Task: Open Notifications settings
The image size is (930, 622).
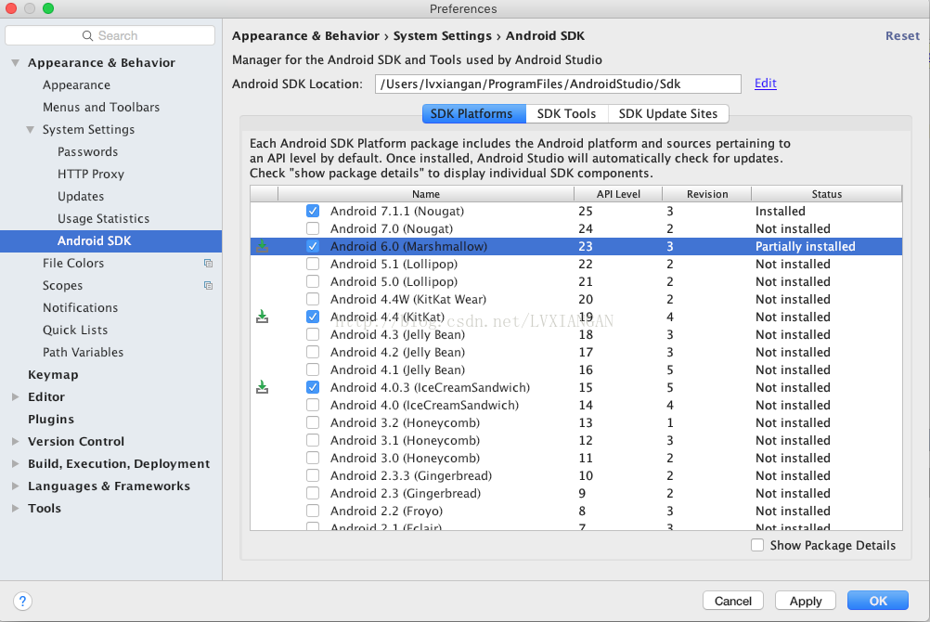Action: [x=80, y=308]
